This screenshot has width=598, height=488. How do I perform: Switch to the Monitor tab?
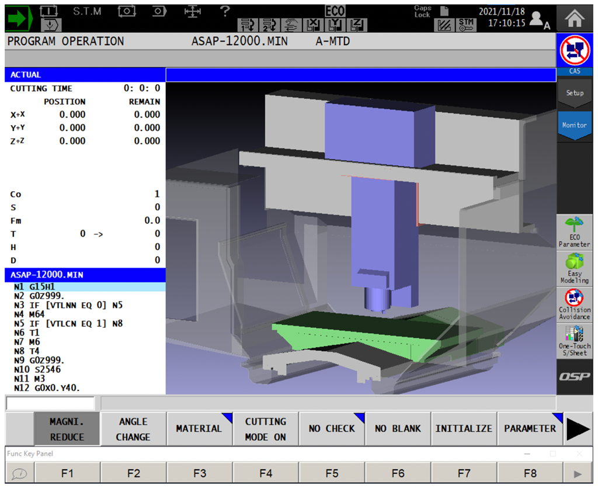[574, 125]
